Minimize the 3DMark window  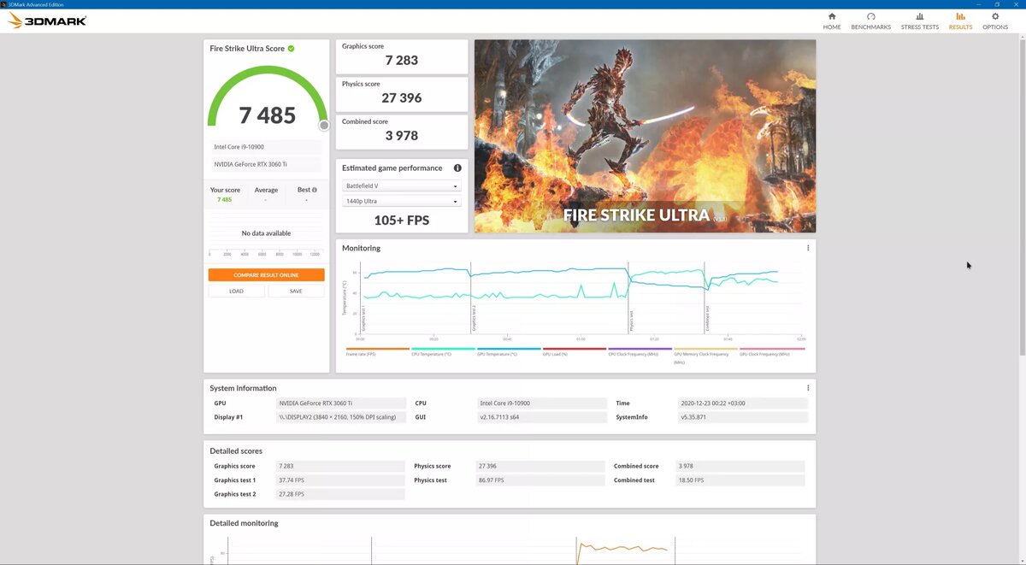click(978, 4)
